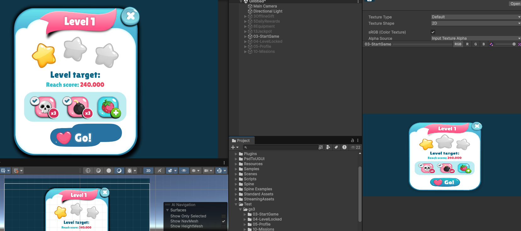Select 03-StartGame in the Hierarchy
The width and height of the screenshot is (521, 231).
[266, 37]
